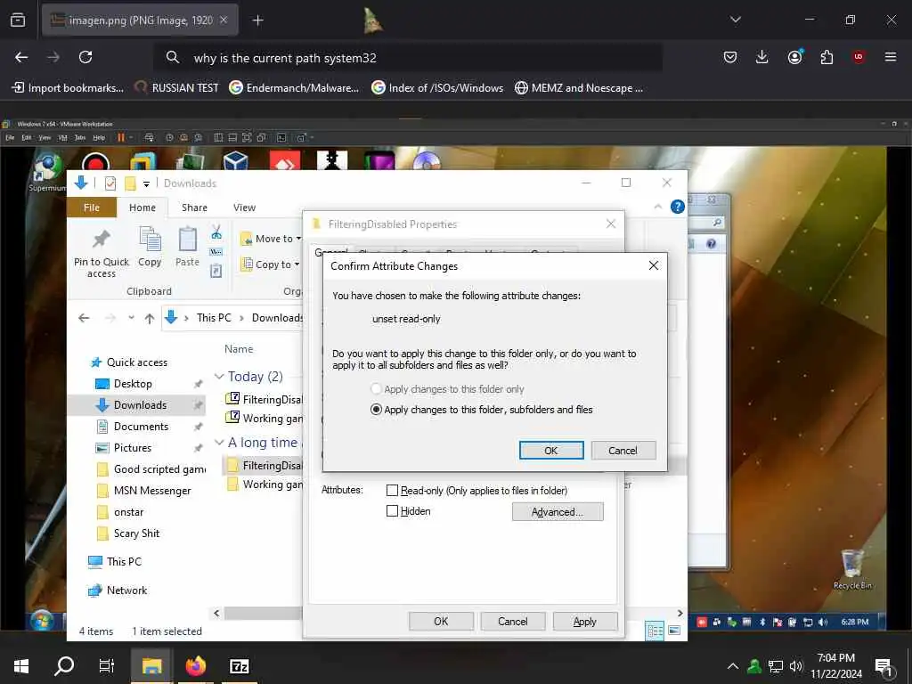This screenshot has width=912, height=684.
Task: Collapse the Today (2) group
Action: click(x=219, y=377)
